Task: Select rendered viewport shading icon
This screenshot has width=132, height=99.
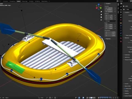Action: click(x=95, y=98)
